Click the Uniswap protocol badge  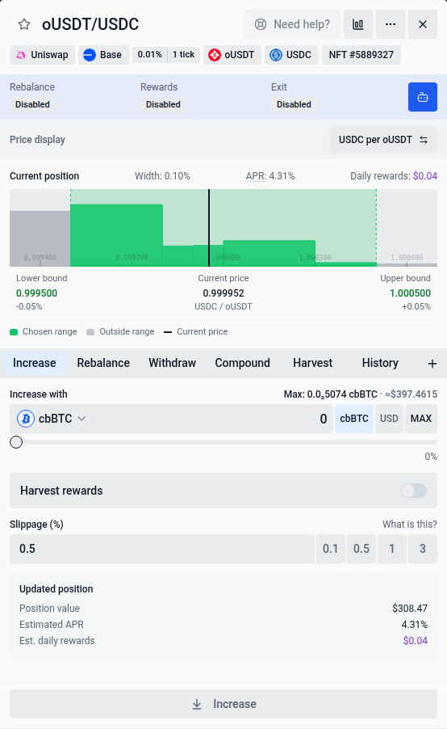click(42, 55)
